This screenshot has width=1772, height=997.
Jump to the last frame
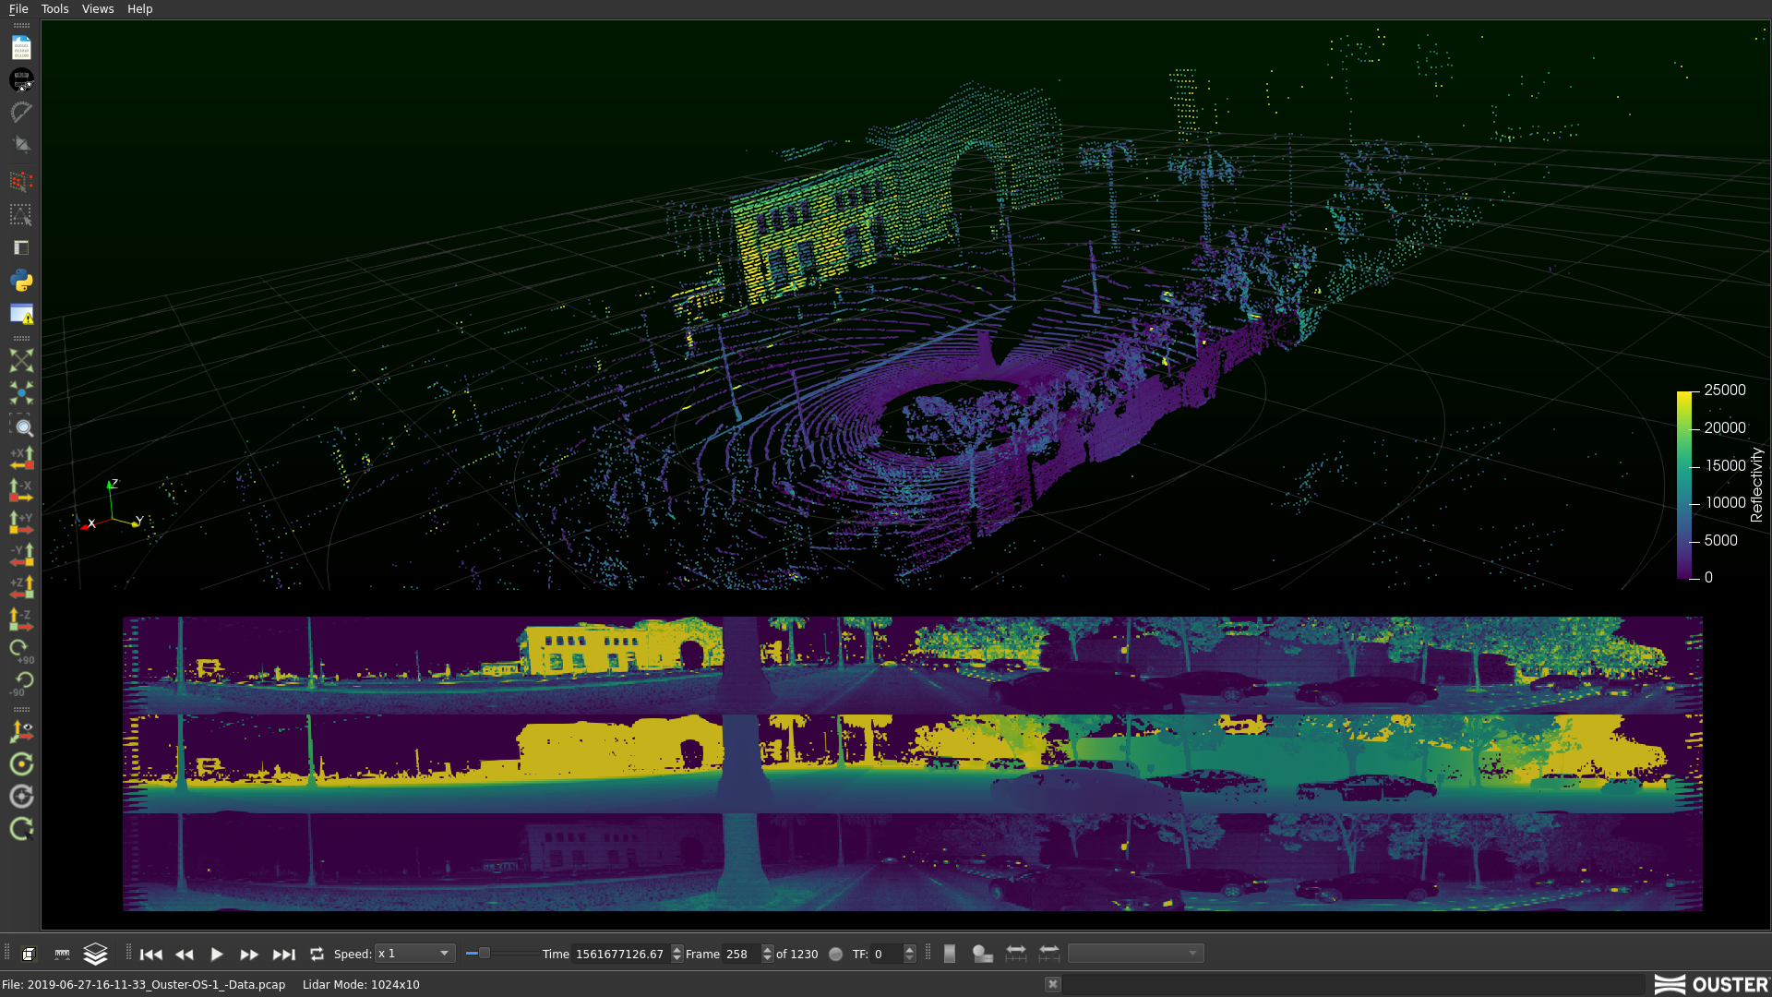283,954
